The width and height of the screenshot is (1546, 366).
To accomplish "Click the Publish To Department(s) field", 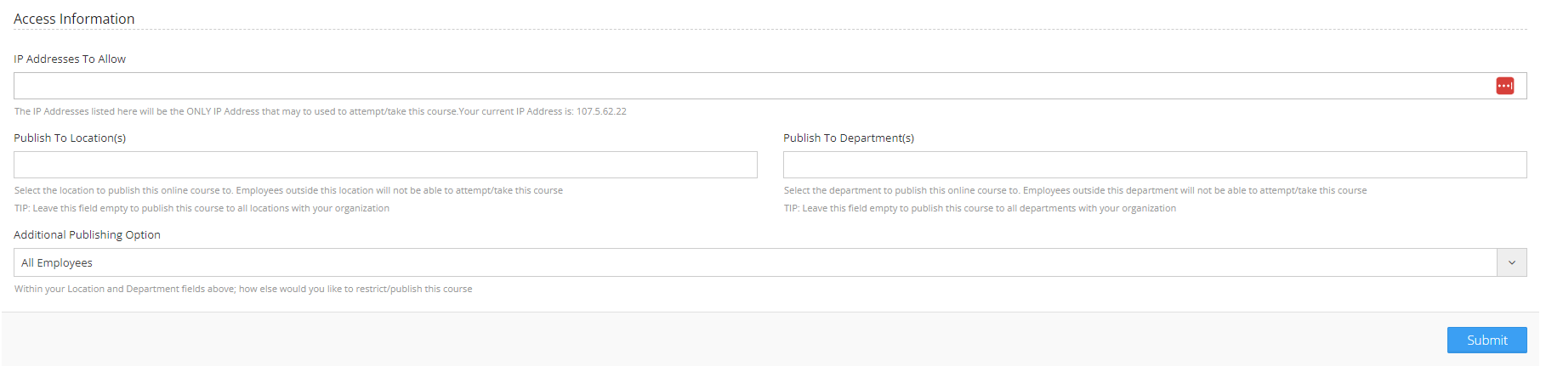I will [1154, 165].
